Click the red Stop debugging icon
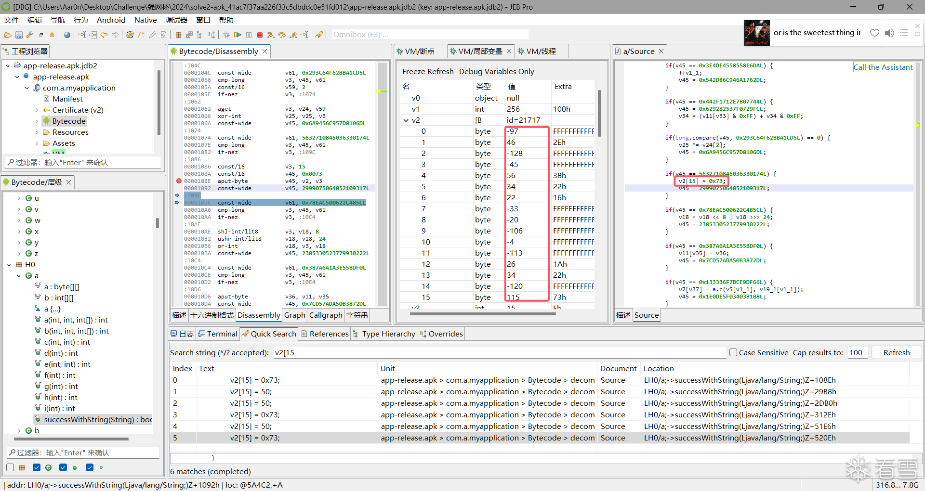The width and height of the screenshot is (925, 491). 260,35
